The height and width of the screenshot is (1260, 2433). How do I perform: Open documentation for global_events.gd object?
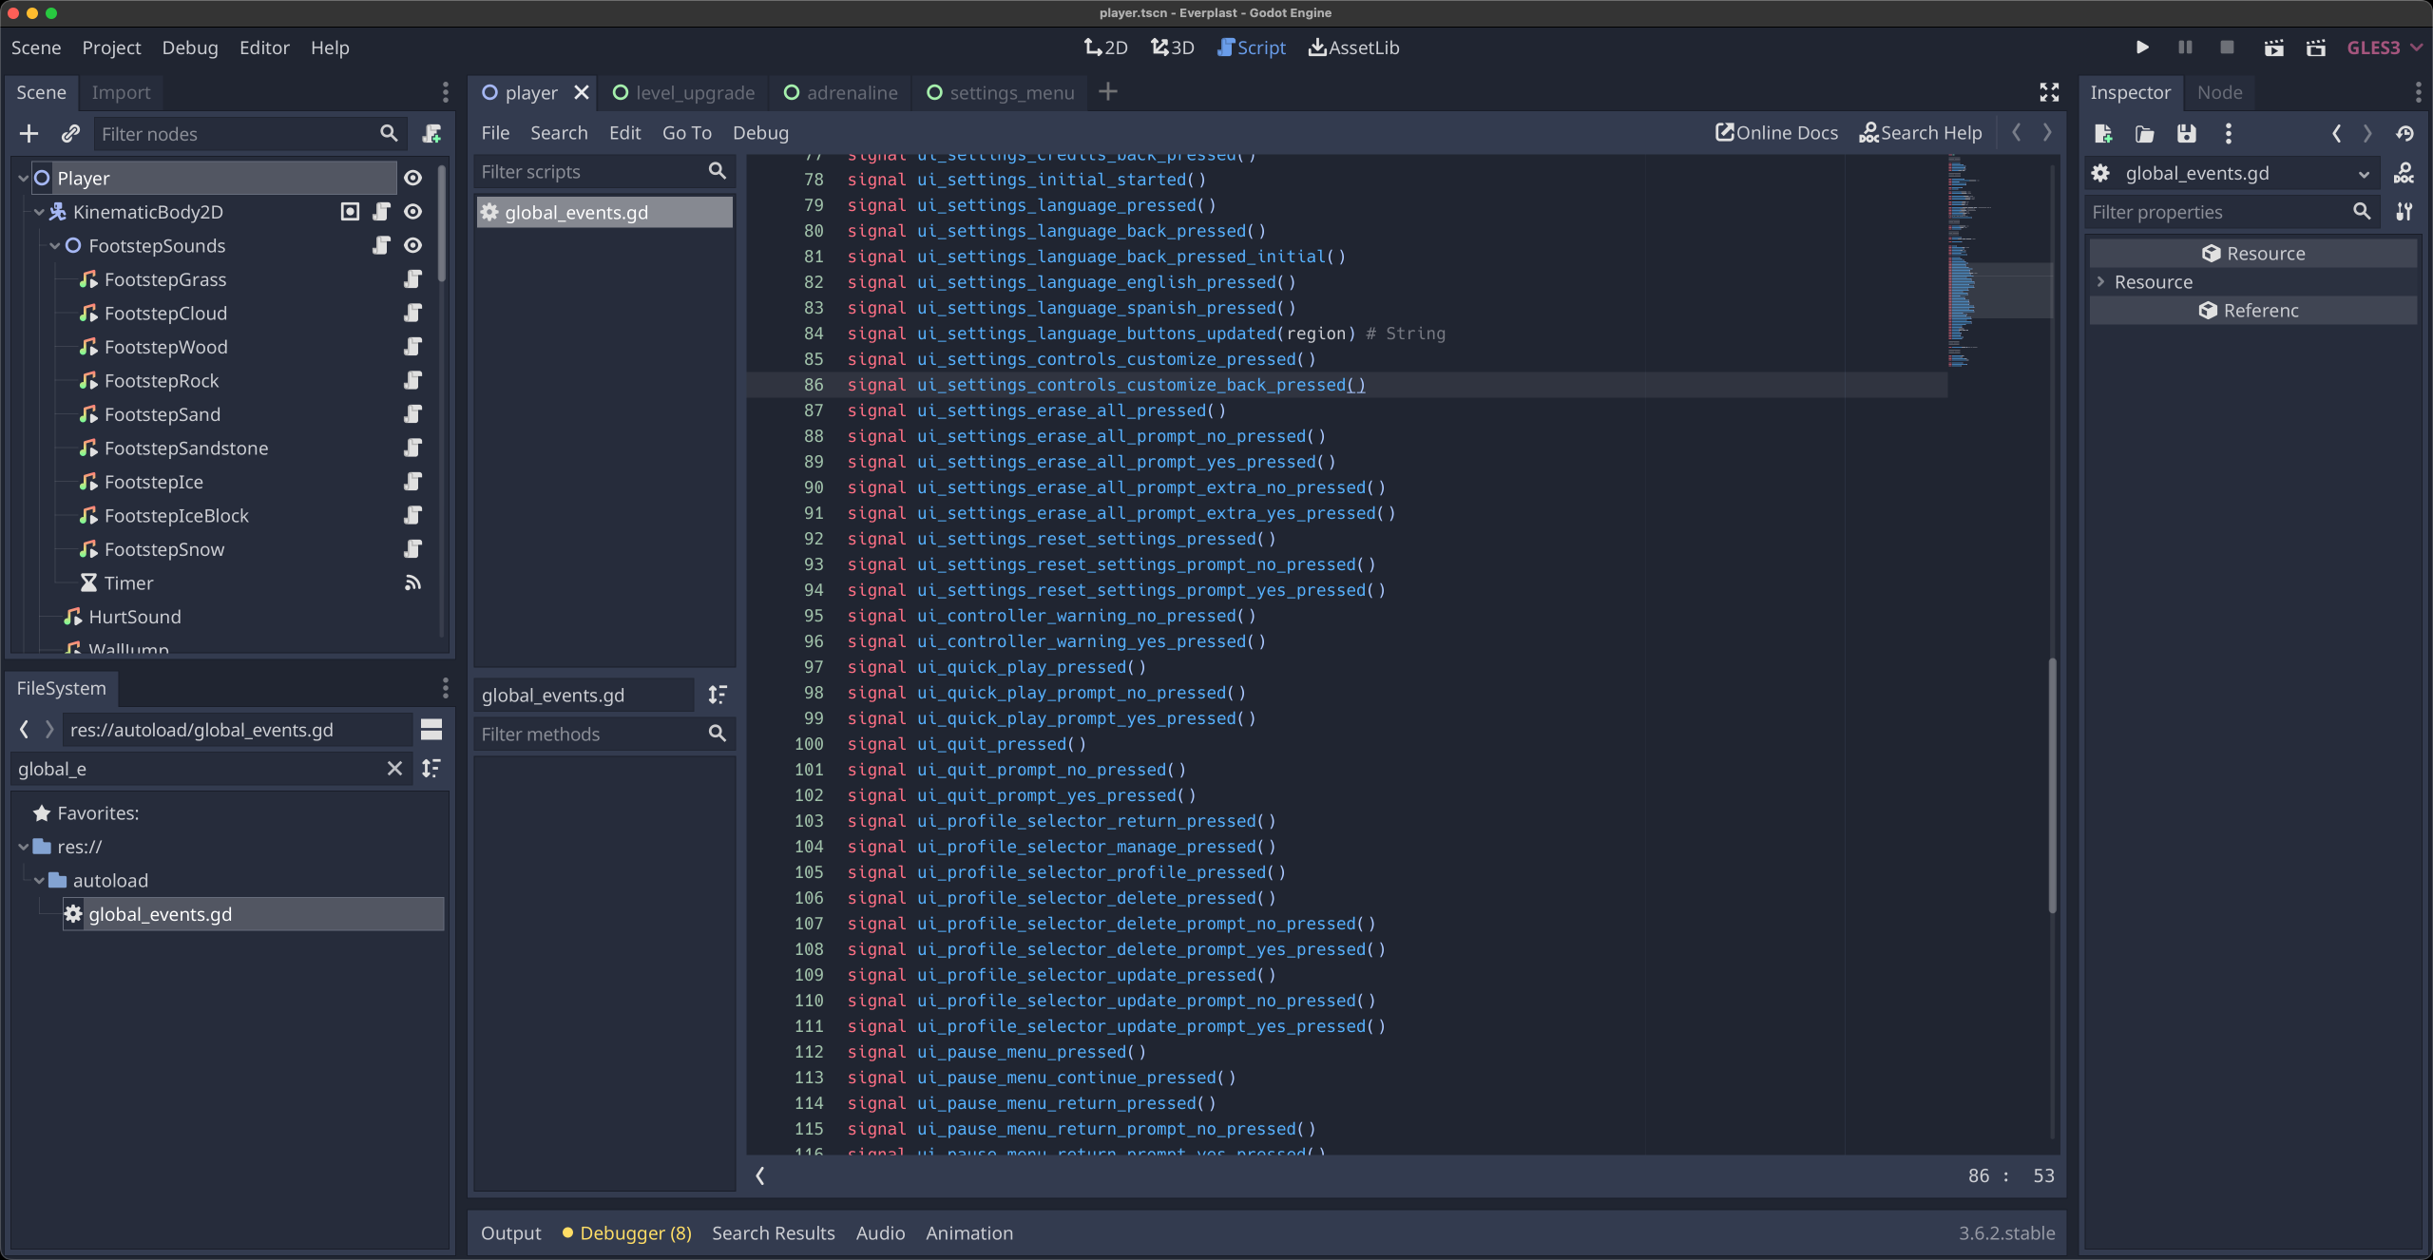pyautogui.click(x=2404, y=173)
